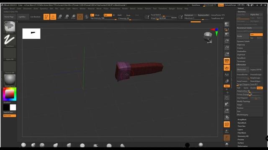Toggle the orange Qvz button
268x150 pixels.
coord(227,86)
